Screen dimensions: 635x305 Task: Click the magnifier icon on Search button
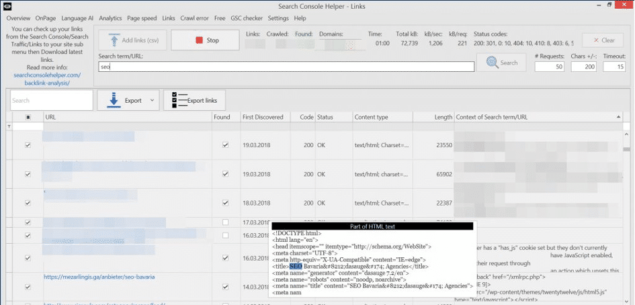(492, 62)
